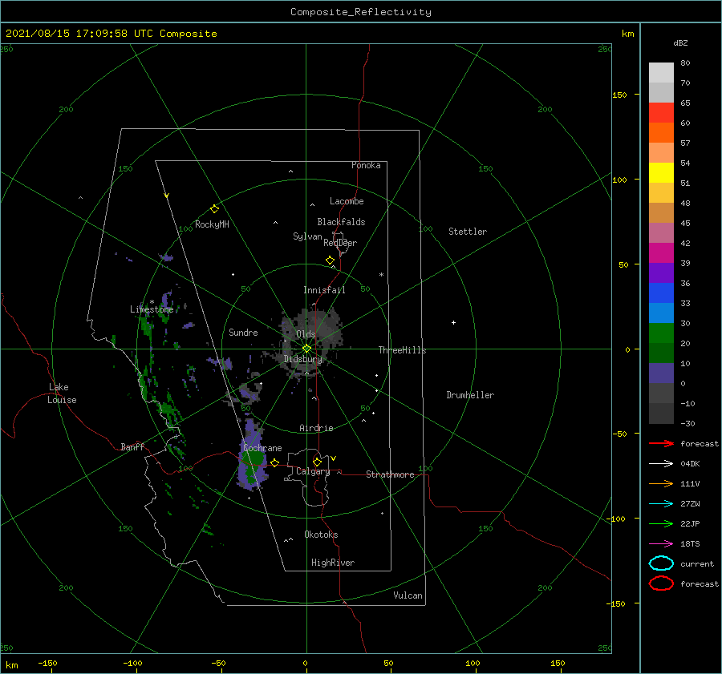Click the yellow diamond marker below RedDeer
Image resolution: width=722 pixels, height=674 pixels.
point(331,260)
